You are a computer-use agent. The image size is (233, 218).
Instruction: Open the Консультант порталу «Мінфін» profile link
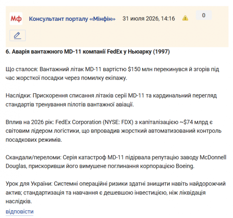pos(72,19)
